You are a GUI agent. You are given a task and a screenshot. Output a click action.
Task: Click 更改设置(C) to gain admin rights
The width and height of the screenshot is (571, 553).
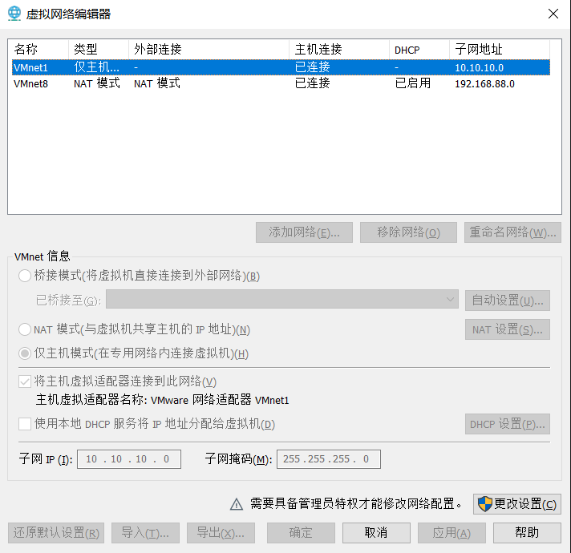(x=517, y=504)
